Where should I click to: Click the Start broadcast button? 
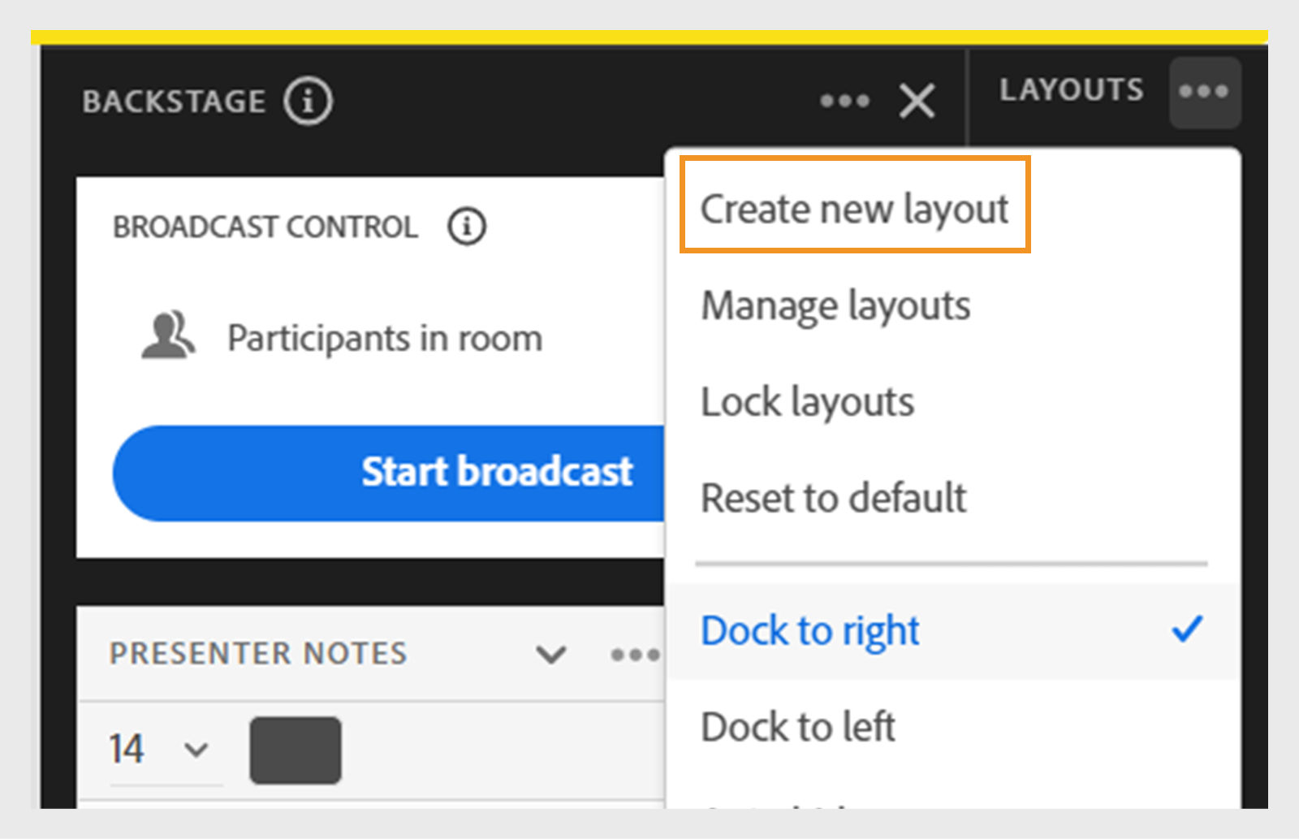(x=390, y=473)
